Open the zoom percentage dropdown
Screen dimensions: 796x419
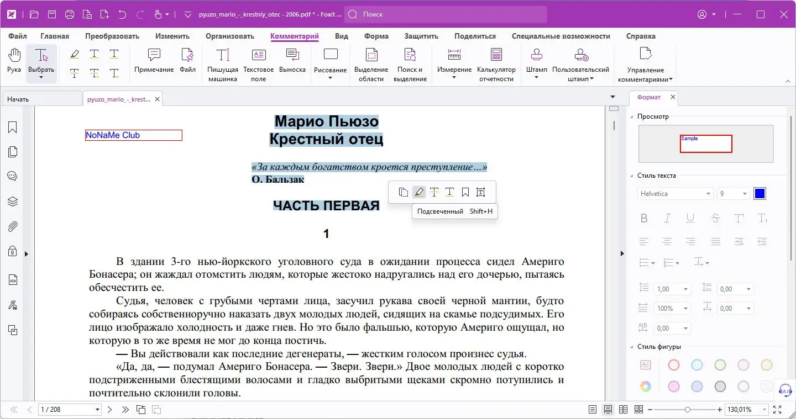click(746, 410)
